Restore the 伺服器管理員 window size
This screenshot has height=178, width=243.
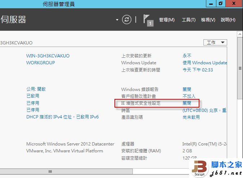coord(221,4)
